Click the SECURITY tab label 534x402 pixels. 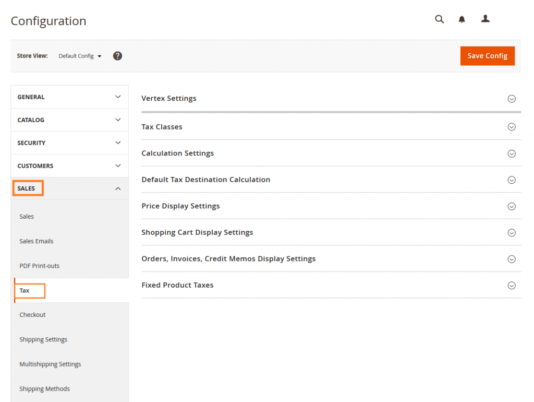(31, 143)
